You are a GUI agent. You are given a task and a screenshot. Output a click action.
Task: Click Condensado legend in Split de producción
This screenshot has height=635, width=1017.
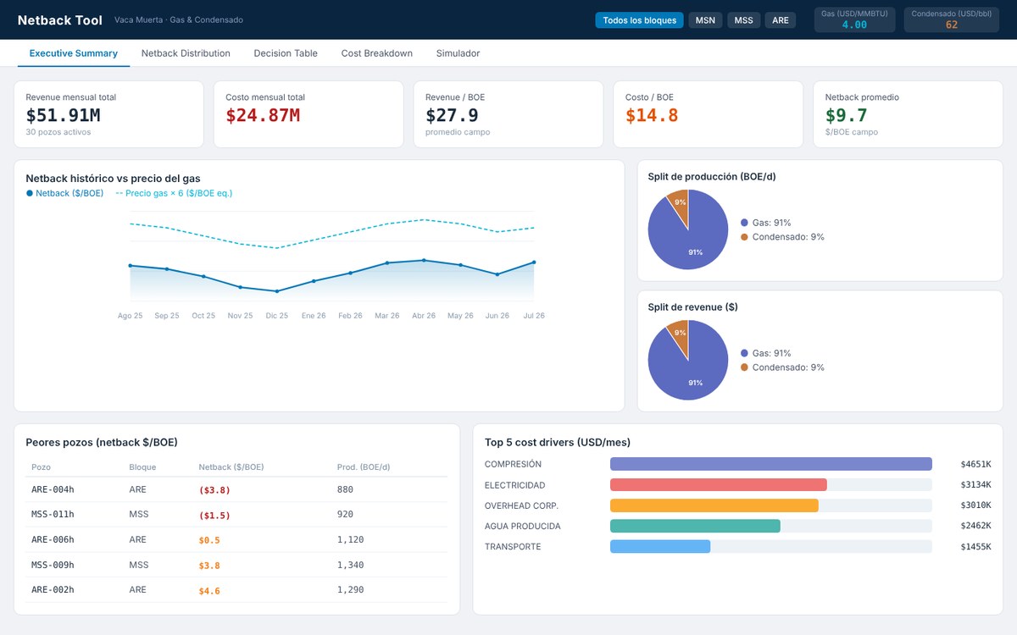[782, 237]
